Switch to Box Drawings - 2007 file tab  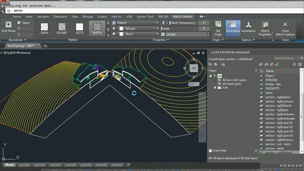pos(20,46)
